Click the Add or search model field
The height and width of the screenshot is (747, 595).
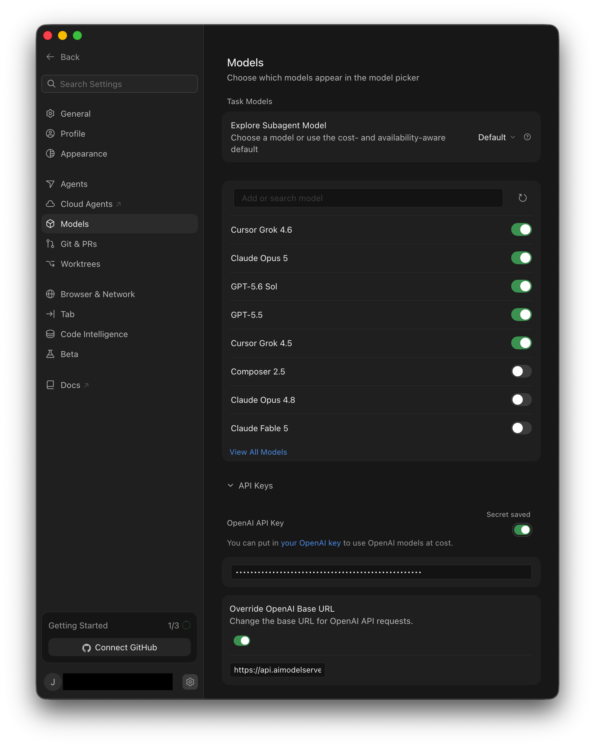pos(368,198)
